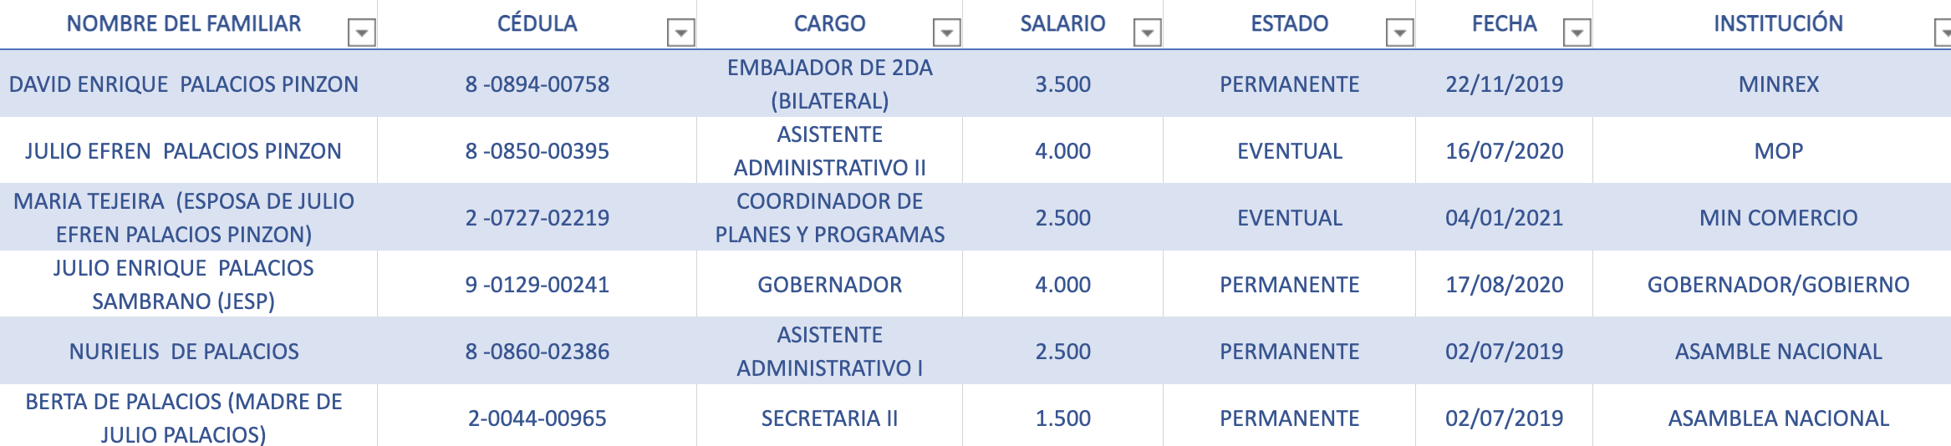The height and width of the screenshot is (446, 1951).
Task: Select the cell DAVID ENRIQUE PALACIOS PINZON
Action: [188, 84]
